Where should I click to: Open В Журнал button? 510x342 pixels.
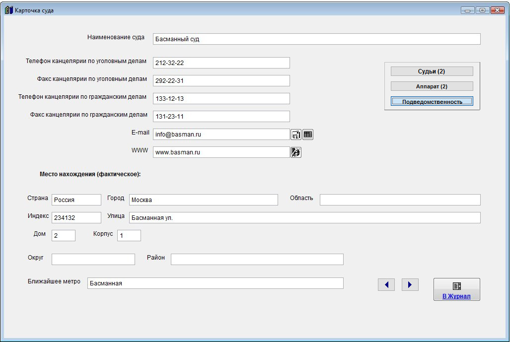coord(456,289)
